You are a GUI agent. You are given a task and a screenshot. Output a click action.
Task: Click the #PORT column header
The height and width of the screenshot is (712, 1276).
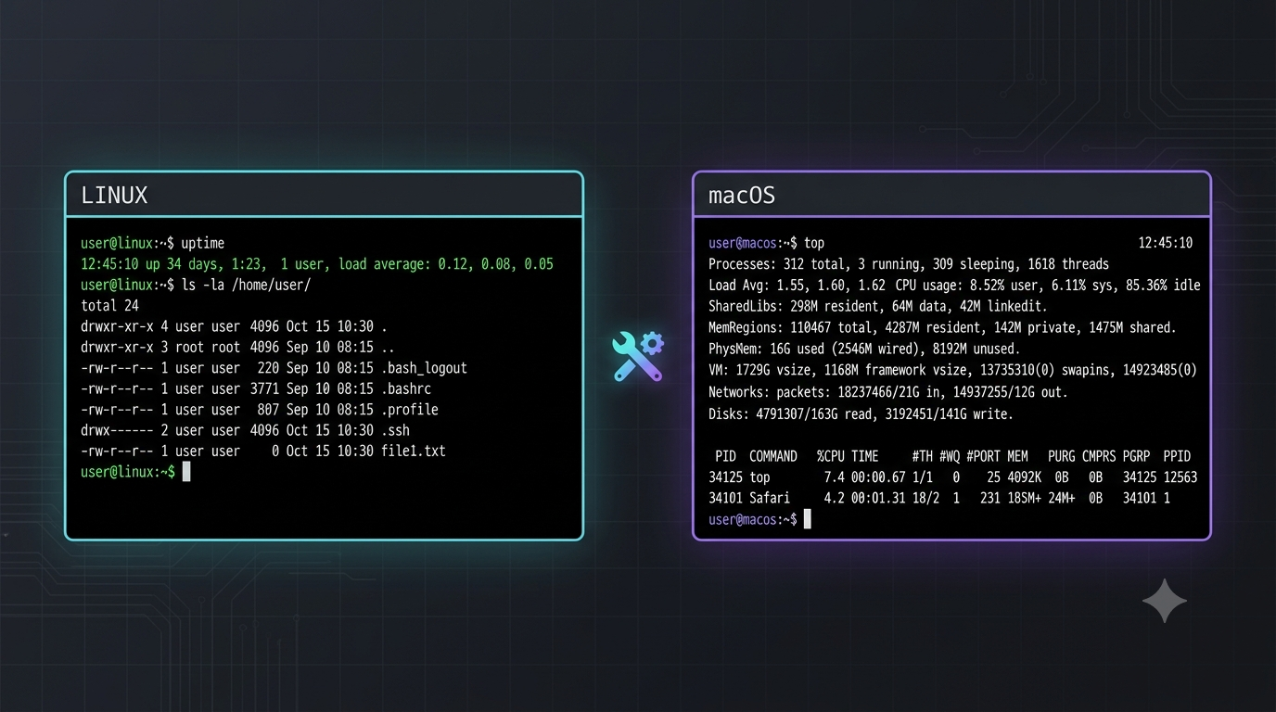(984, 456)
